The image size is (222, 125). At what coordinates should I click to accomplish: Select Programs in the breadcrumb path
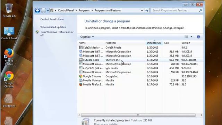(84, 10)
